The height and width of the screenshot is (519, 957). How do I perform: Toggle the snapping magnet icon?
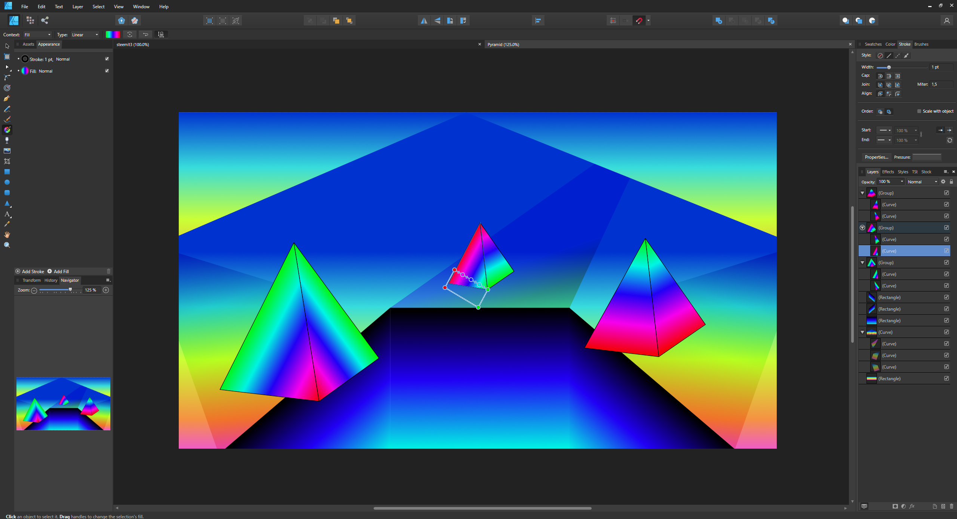[x=639, y=21]
